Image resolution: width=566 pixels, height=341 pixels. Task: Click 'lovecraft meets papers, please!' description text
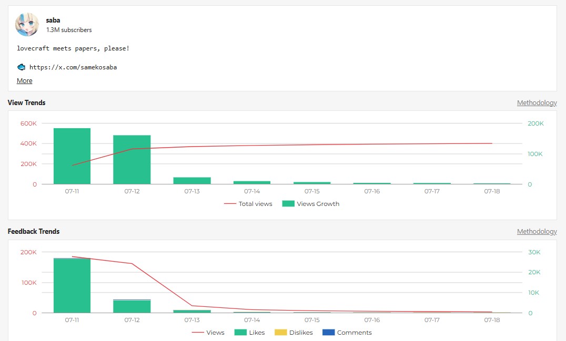73,48
